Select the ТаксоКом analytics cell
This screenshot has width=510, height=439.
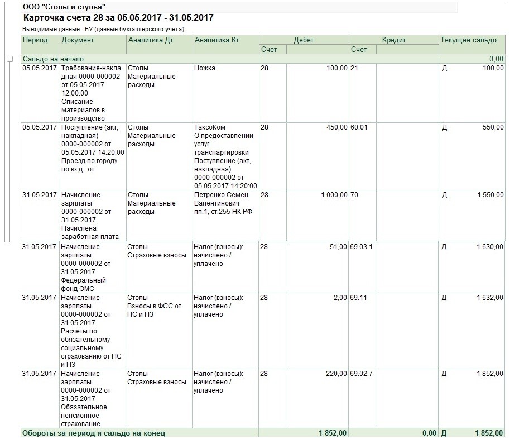226,156
